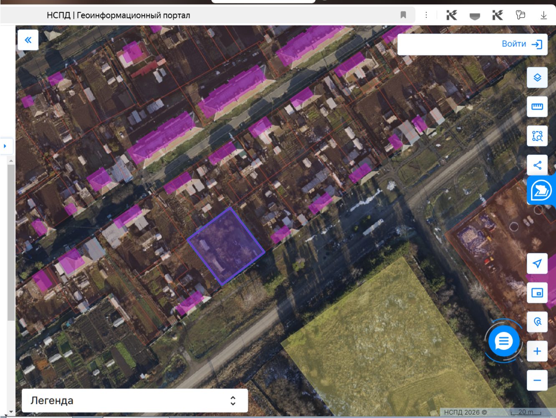Image resolution: width=556 pixels, height=418 pixels.
Task: Open the browser extensions icon left of downloads
Action: [x=520, y=15]
